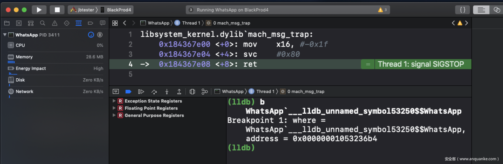This screenshot has height=164, width=503.
Task: Open the Find navigator magnifier icon
Action: (x=43, y=23)
